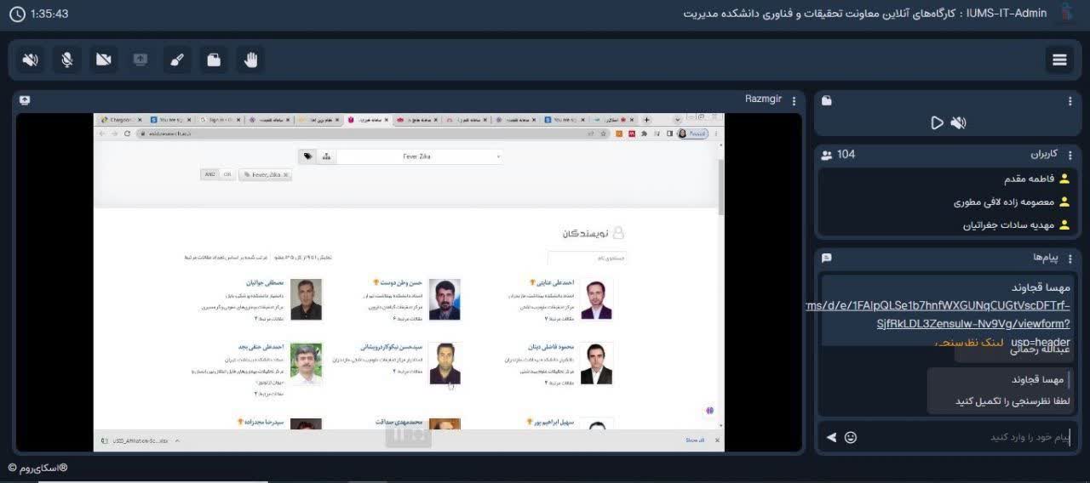The image size is (1090, 483).
Task: Expand the Fever Zika dropdown in shared screen
Action: pos(498,156)
